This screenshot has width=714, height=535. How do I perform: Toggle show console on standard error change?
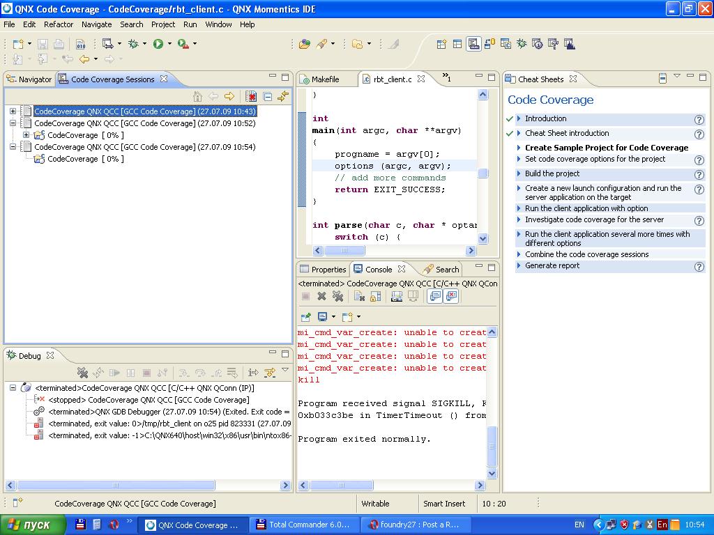click(451, 297)
